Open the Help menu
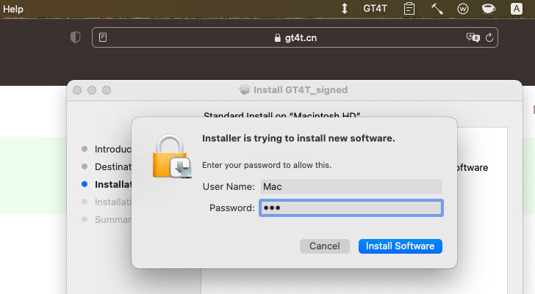 [13, 9]
